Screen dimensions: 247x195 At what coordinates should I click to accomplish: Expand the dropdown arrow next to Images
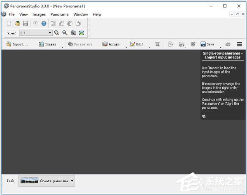[63, 47]
